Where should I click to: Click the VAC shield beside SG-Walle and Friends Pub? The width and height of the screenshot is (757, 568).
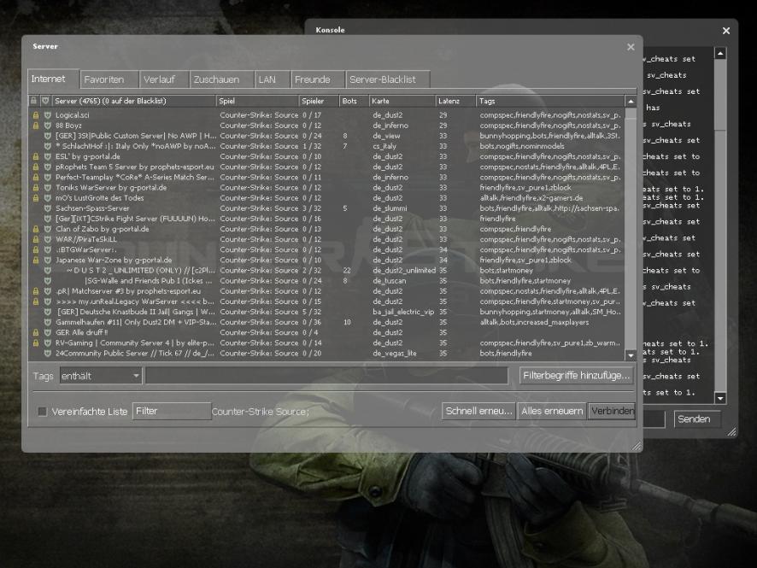pos(47,281)
